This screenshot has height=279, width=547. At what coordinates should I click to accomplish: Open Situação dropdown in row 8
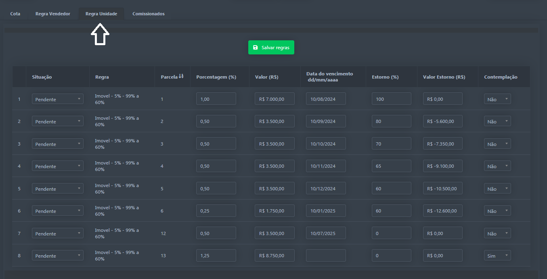click(x=58, y=255)
